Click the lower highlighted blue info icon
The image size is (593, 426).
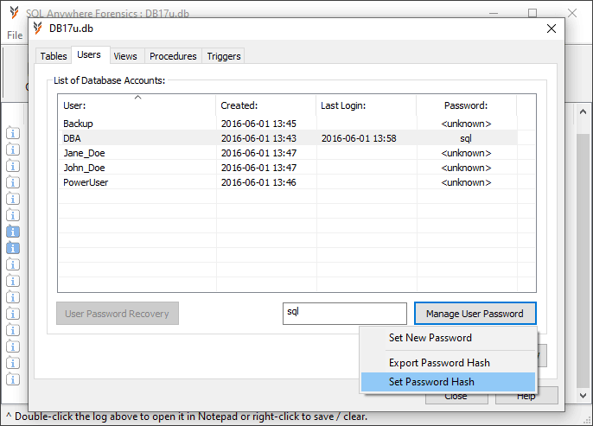coord(13,248)
